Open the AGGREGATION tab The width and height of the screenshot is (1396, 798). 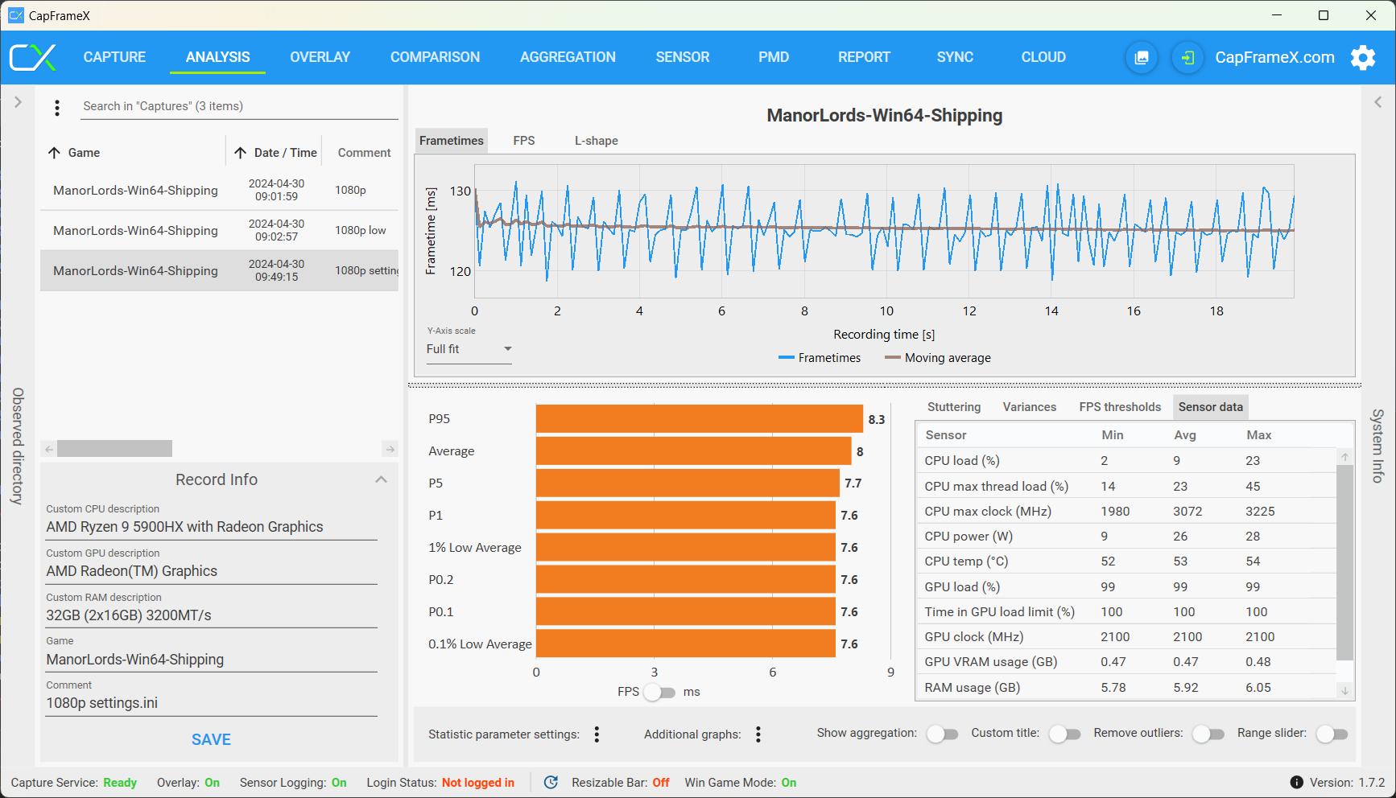pyautogui.click(x=568, y=57)
